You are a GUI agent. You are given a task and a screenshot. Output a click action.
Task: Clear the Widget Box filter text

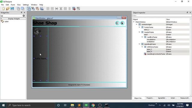tap(24, 16)
